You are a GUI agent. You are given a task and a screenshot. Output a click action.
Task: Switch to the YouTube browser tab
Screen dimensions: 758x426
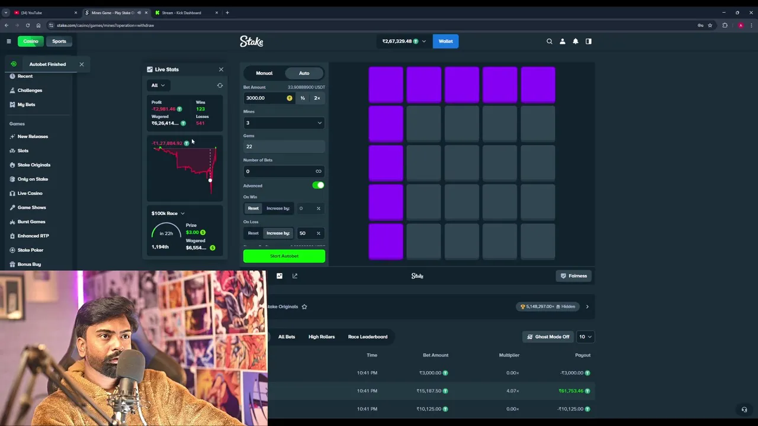[x=46, y=12]
